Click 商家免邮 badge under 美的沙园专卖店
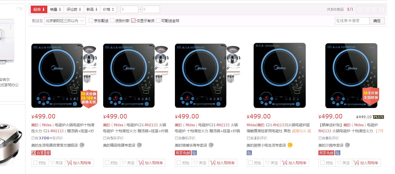395x174 pixels. 326,153
